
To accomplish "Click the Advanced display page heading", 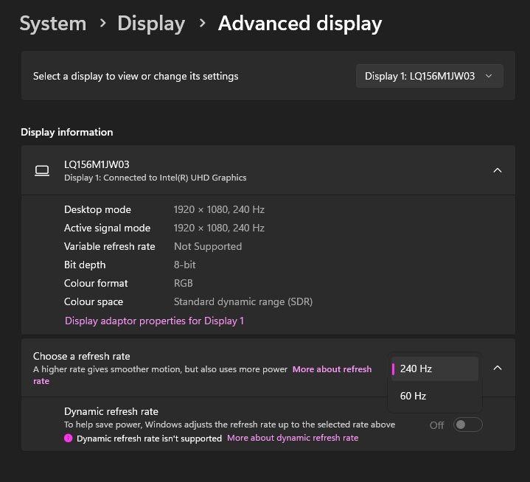I will click(300, 24).
